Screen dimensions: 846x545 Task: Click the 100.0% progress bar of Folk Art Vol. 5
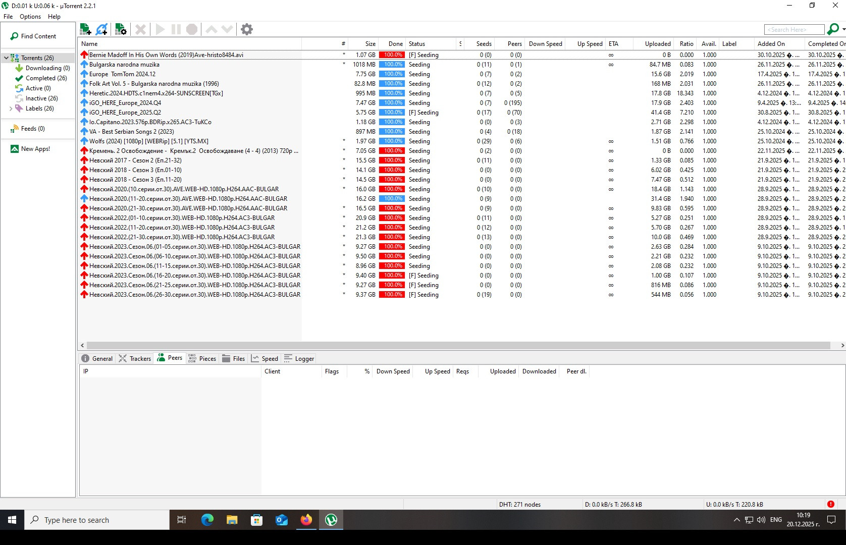point(392,84)
